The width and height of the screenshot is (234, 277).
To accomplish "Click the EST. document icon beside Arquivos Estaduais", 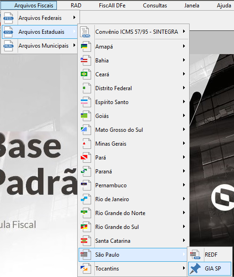I will point(8,32).
